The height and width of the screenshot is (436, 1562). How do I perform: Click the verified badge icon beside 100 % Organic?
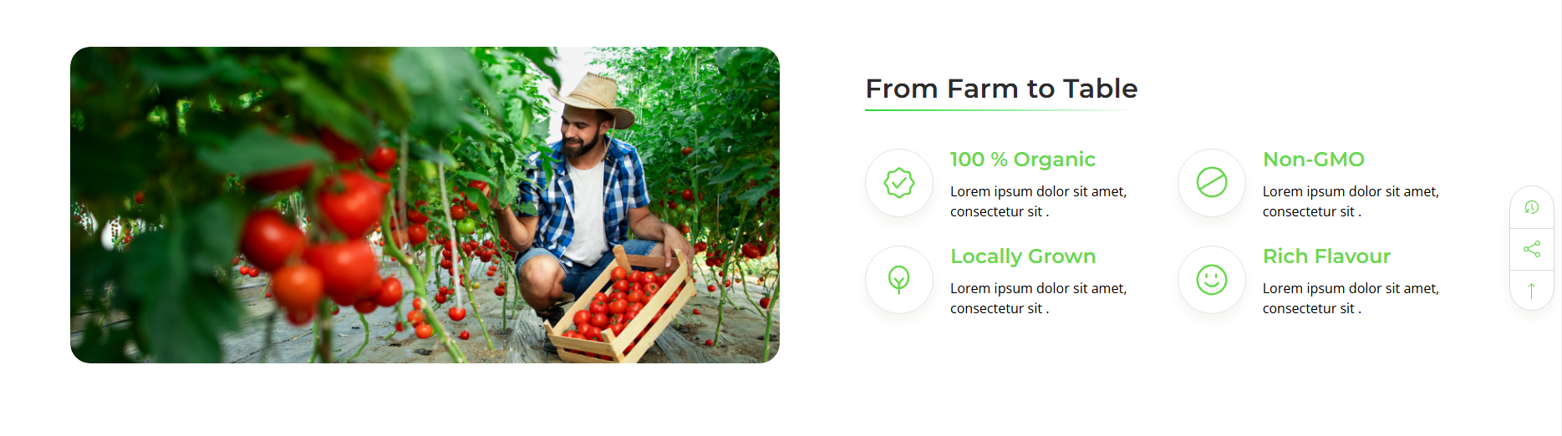click(899, 183)
